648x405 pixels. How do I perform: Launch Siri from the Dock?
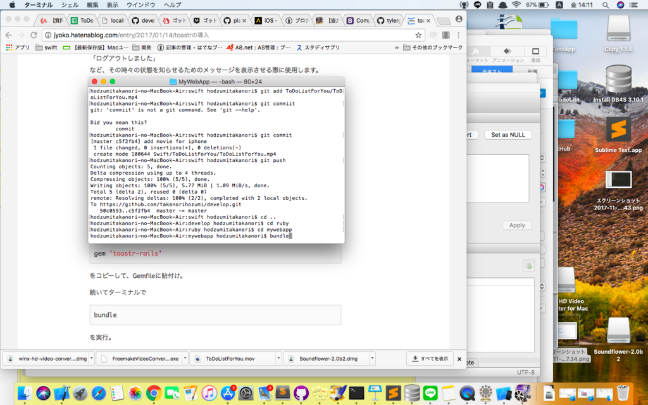(x=44, y=393)
